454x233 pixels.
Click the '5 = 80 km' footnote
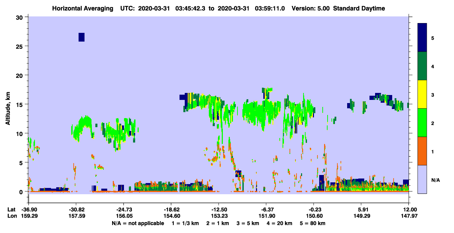(312, 223)
